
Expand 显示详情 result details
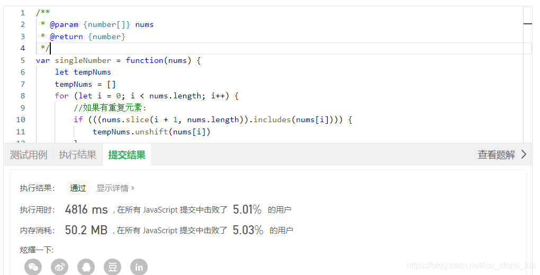coord(115,188)
